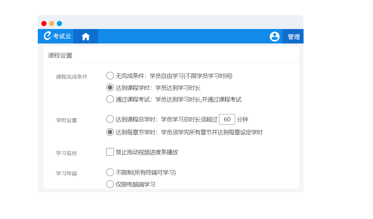Select 不限制 all terminals option
The image size is (373, 219).
(x=110, y=172)
